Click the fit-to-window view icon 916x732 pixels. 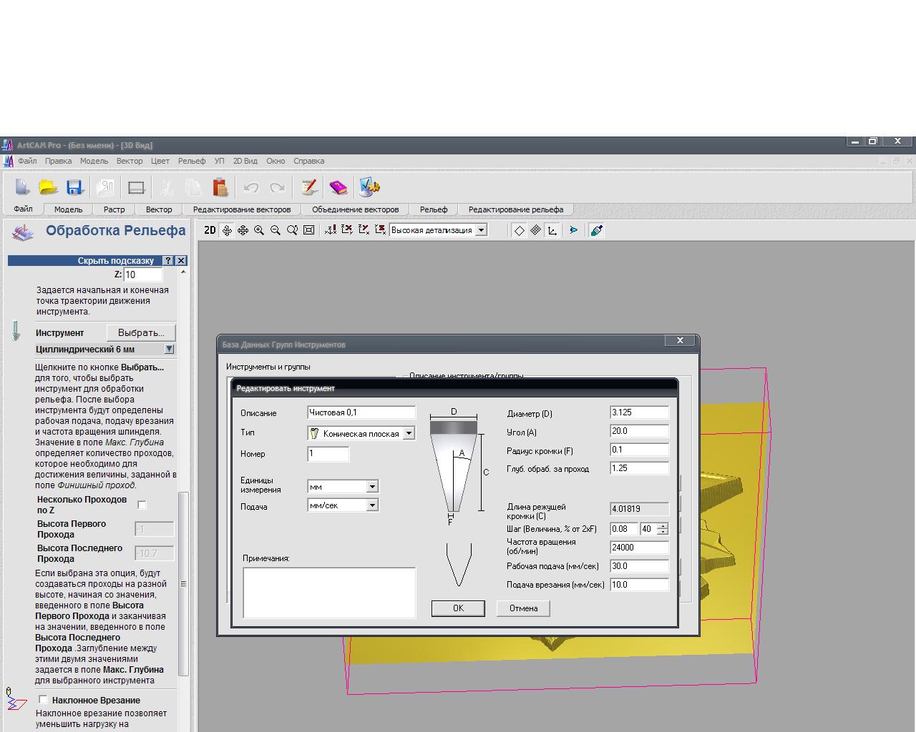[308, 230]
